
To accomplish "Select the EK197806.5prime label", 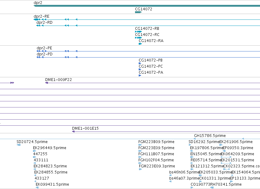I will click(x=207, y=148).
